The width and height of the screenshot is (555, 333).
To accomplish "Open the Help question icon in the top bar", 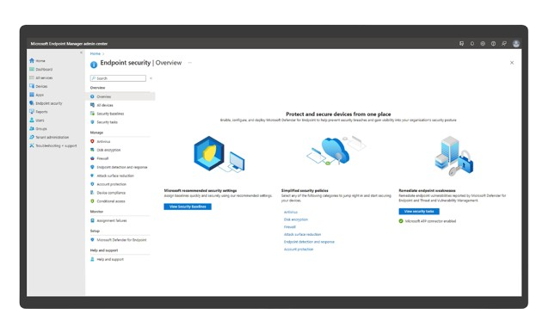I will pyautogui.click(x=493, y=44).
